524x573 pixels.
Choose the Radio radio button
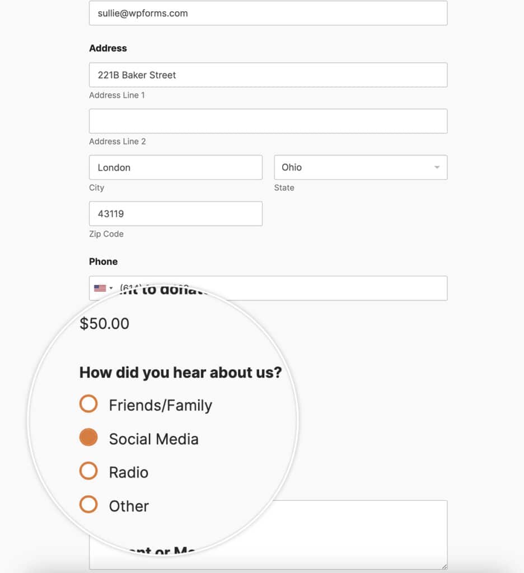coord(88,471)
